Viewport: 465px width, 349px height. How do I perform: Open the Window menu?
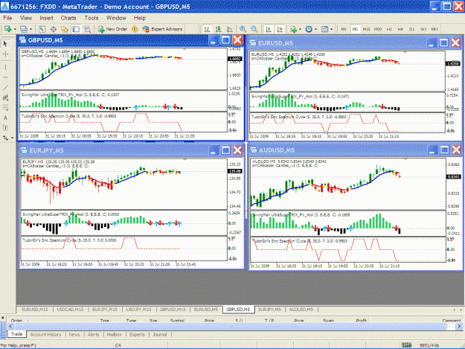[x=116, y=18]
